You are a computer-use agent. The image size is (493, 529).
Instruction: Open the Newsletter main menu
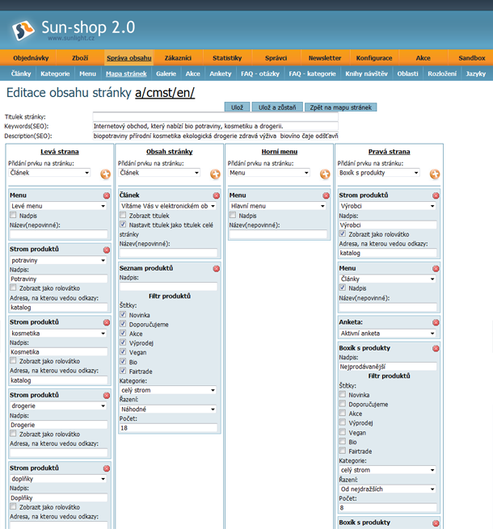point(325,58)
